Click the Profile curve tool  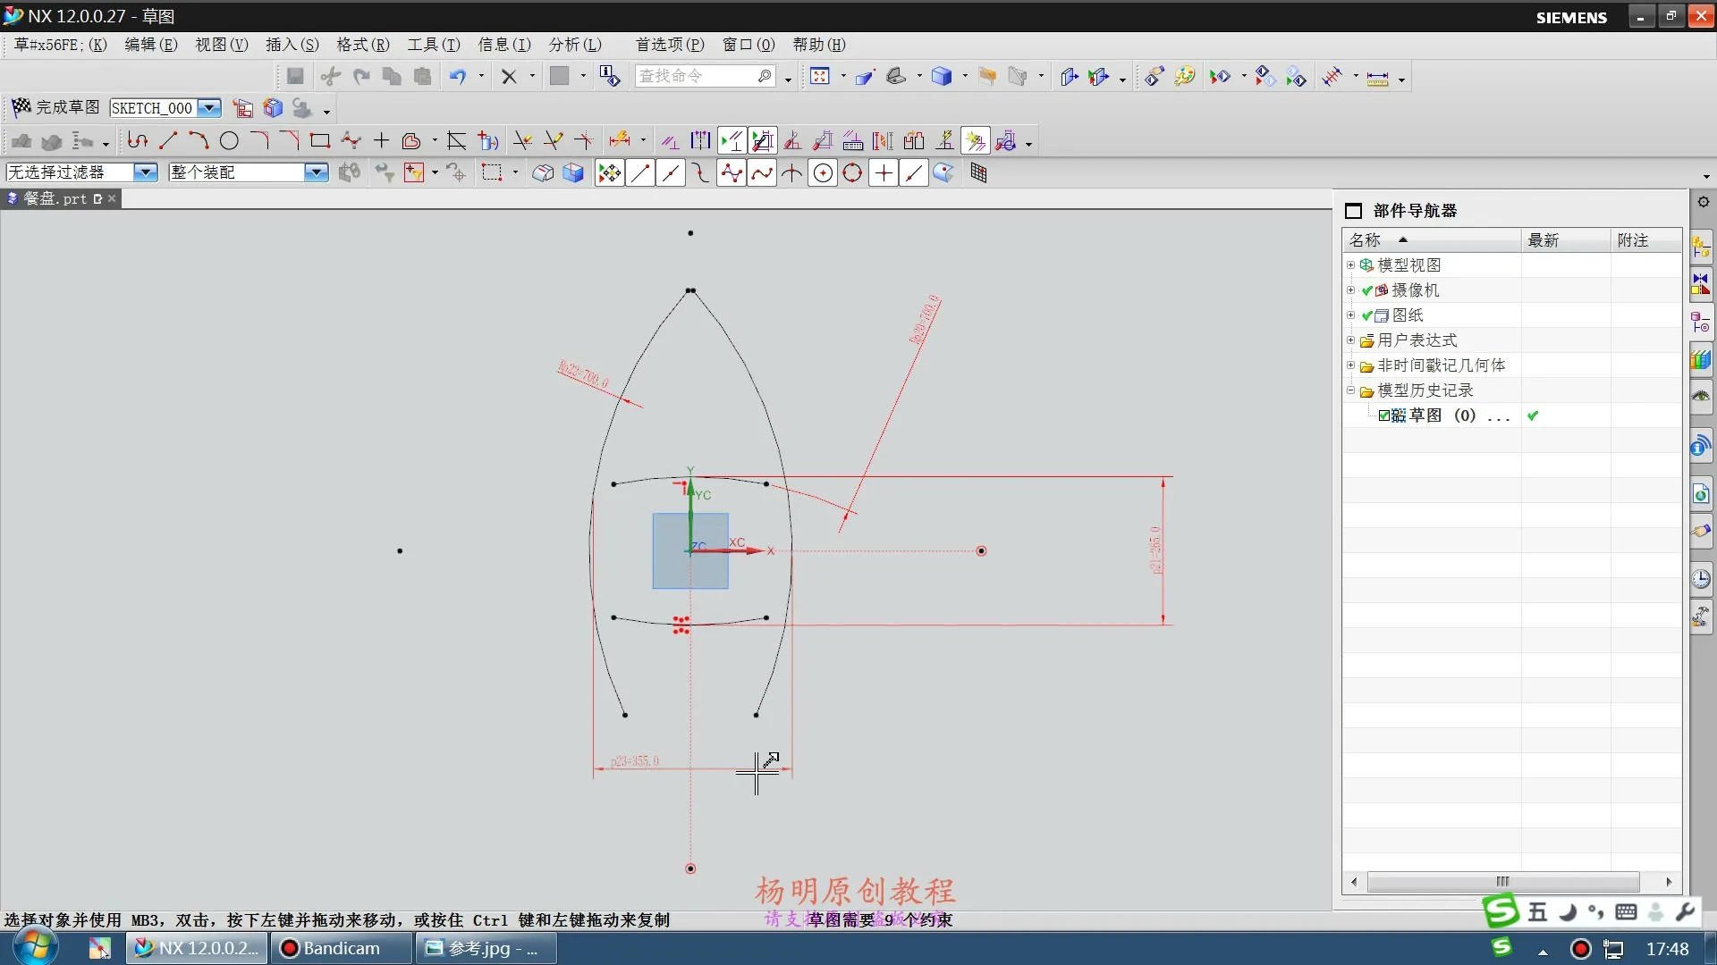pyautogui.click(x=137, y=141)
